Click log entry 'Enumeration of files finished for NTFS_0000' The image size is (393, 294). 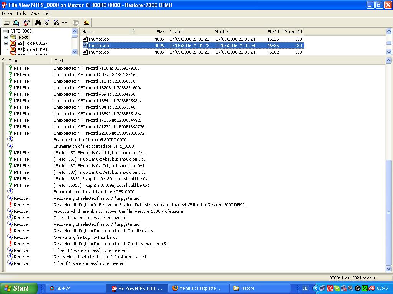[x=94, y=192]
